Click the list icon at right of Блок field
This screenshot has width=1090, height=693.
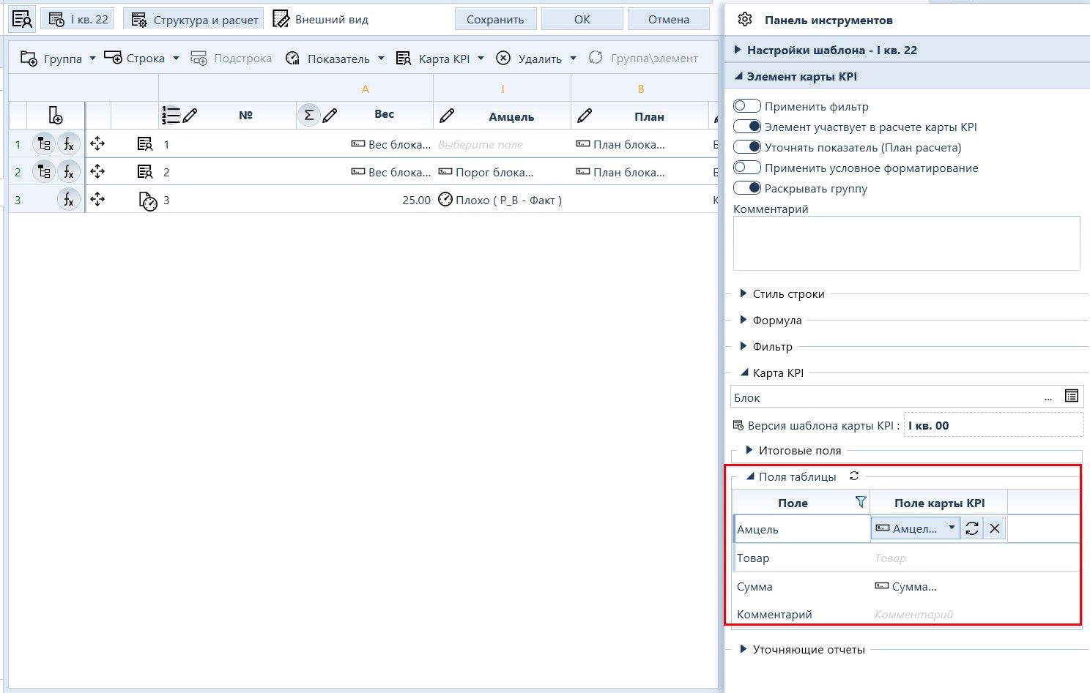[x=1072, y=396]
